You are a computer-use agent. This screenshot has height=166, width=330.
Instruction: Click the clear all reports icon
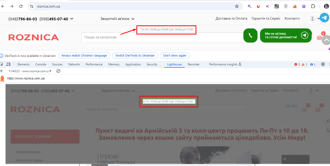(x=58, y=71)
